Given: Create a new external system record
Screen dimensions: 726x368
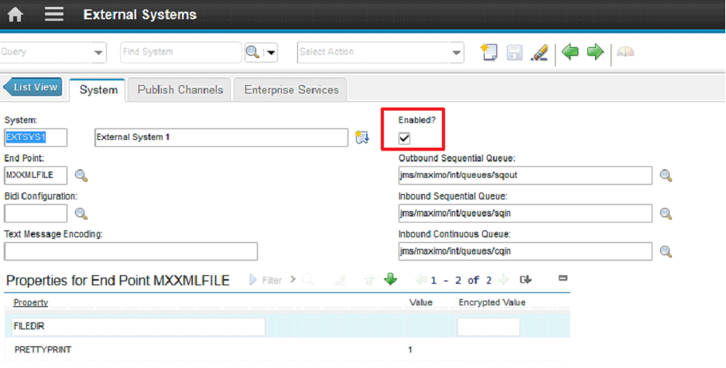Looking at the screenshot, I should pyautogui.click(x=489, y=53).
